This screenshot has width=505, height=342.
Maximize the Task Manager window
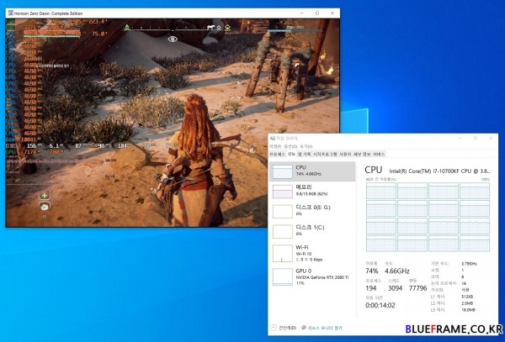(476, 138)
